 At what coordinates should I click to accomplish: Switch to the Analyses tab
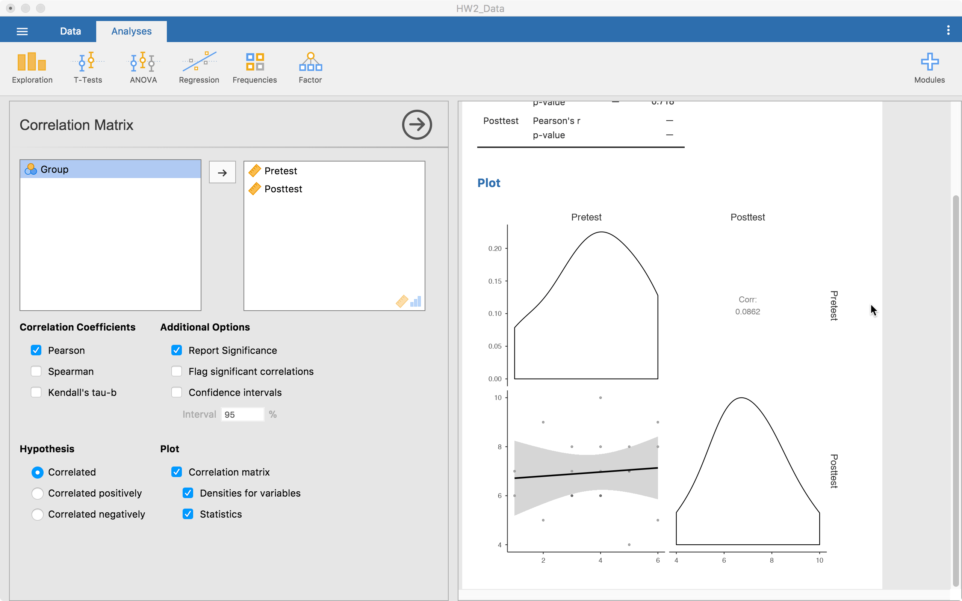(131, 30)
